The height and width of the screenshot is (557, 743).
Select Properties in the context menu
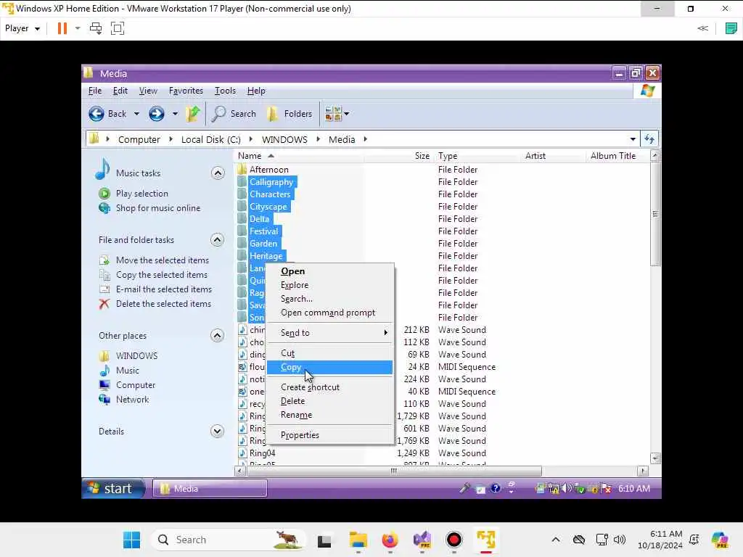(329, 435)
